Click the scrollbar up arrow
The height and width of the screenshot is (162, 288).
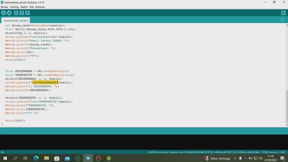coord(287,25)
